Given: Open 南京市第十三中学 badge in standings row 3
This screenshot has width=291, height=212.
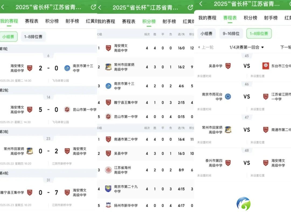Looking at the screenshot, I should click(x=108, y=86).
